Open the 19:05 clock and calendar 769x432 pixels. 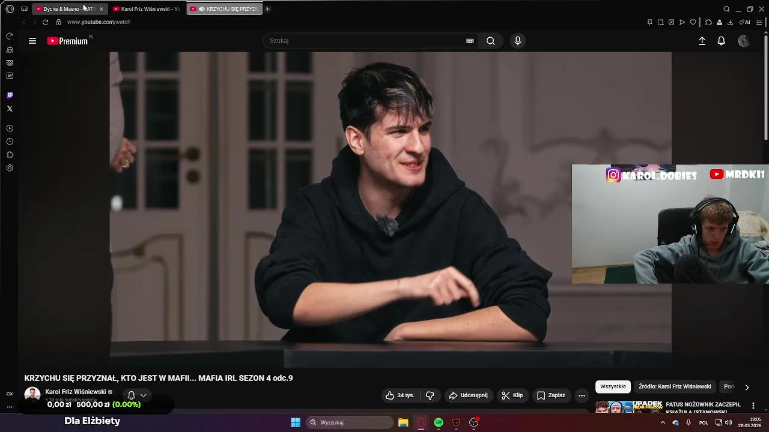click(x=750, y=422)
